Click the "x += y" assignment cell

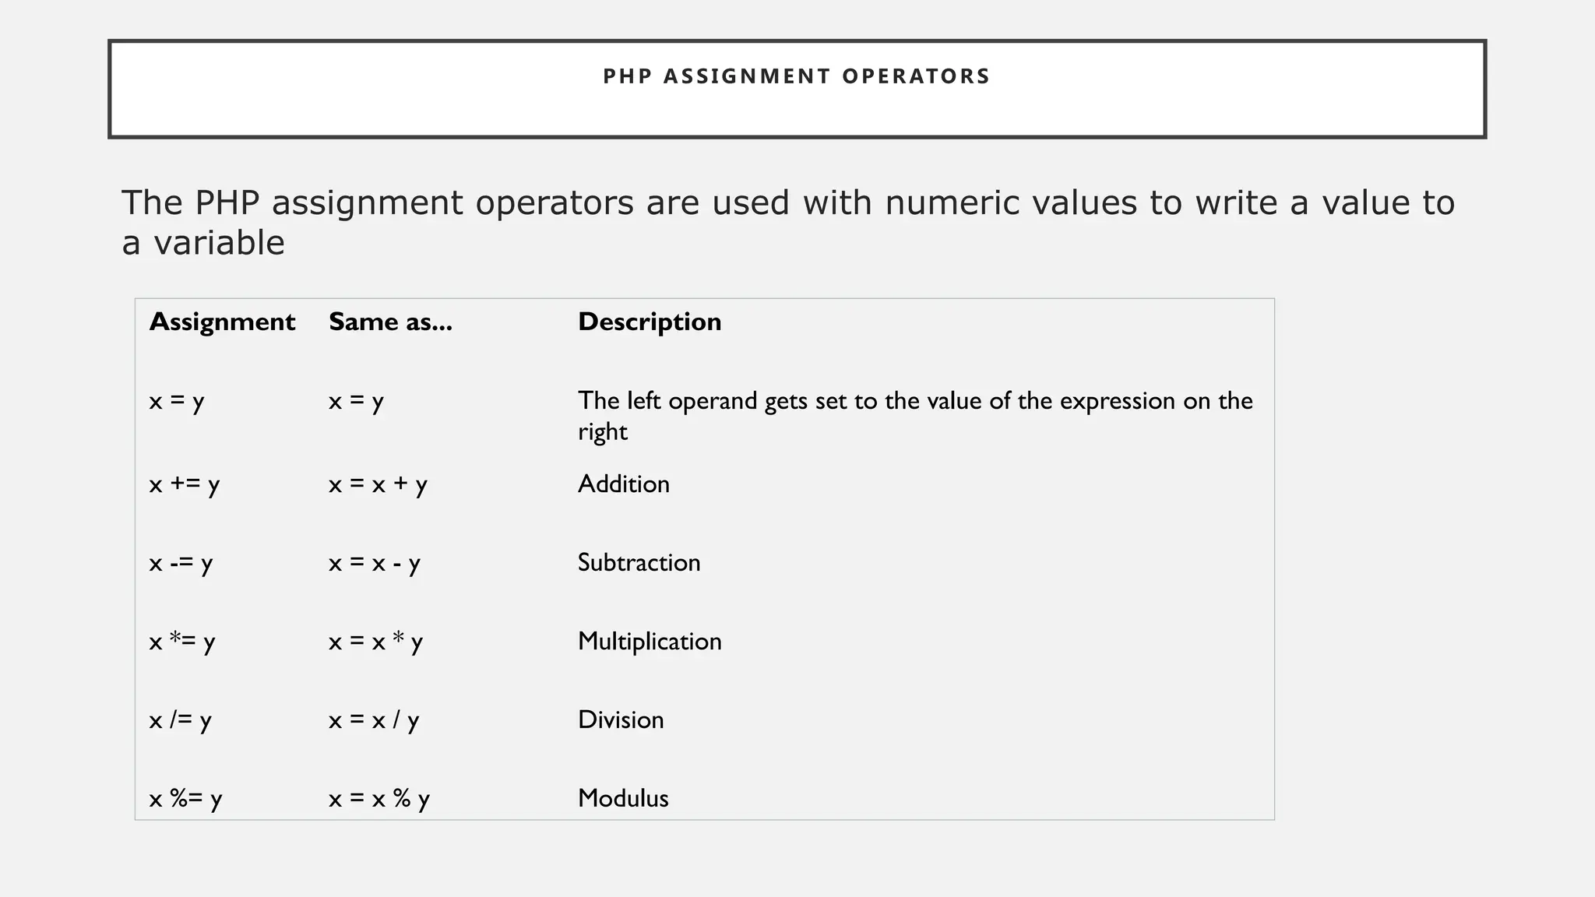click(185, 484)
